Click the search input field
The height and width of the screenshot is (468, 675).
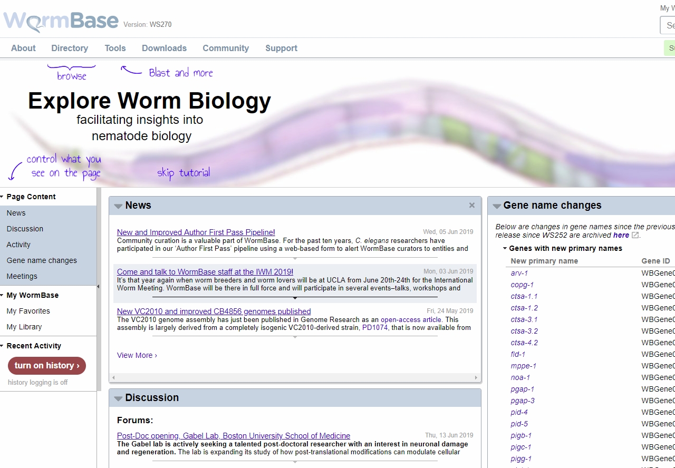(x=668, y=25)
